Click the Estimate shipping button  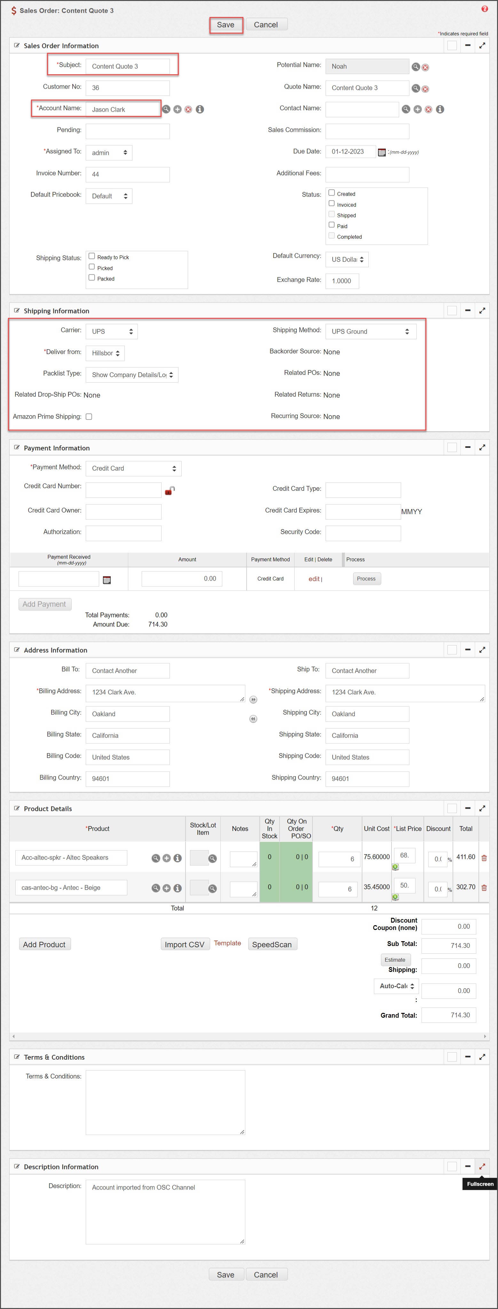click(395, 959)
